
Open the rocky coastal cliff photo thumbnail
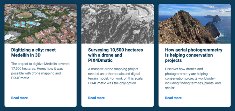(194, 24)
